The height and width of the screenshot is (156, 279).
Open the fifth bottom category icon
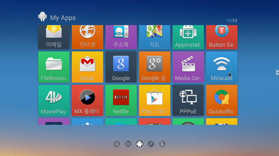coord(162,144)
